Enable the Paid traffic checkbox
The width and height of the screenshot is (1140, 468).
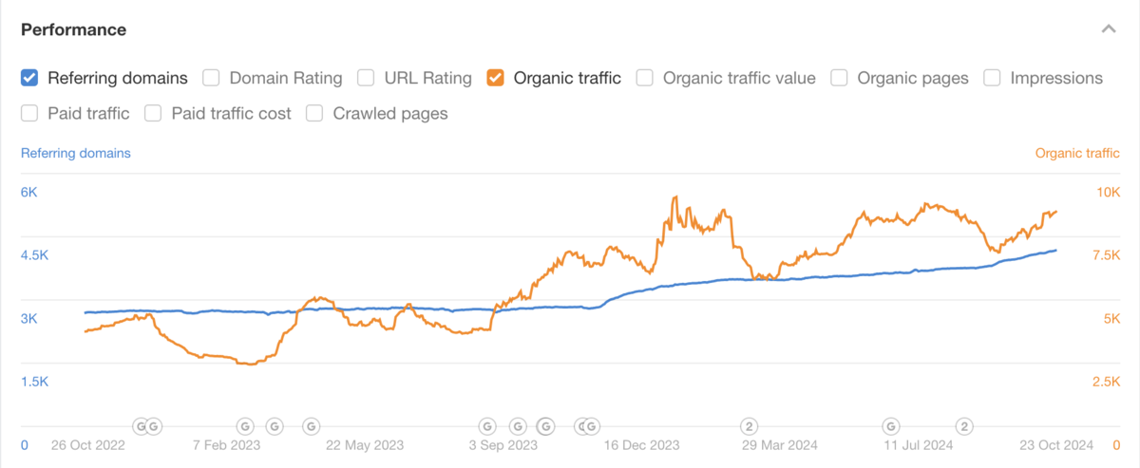click(29, 114)
